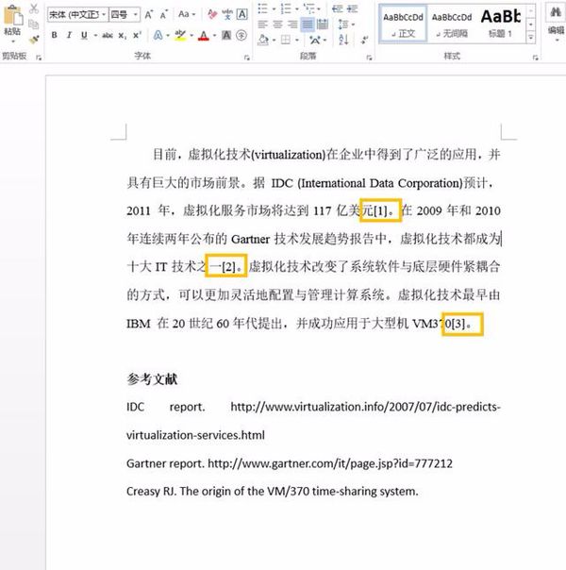Increase font size with grow font icon

point(148,15)
